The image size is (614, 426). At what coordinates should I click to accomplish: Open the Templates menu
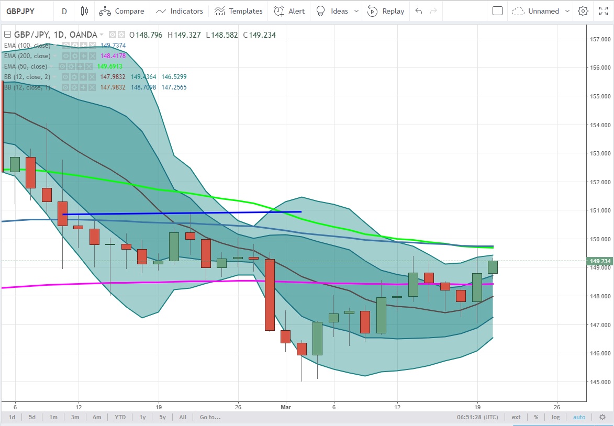coord(238,11)
